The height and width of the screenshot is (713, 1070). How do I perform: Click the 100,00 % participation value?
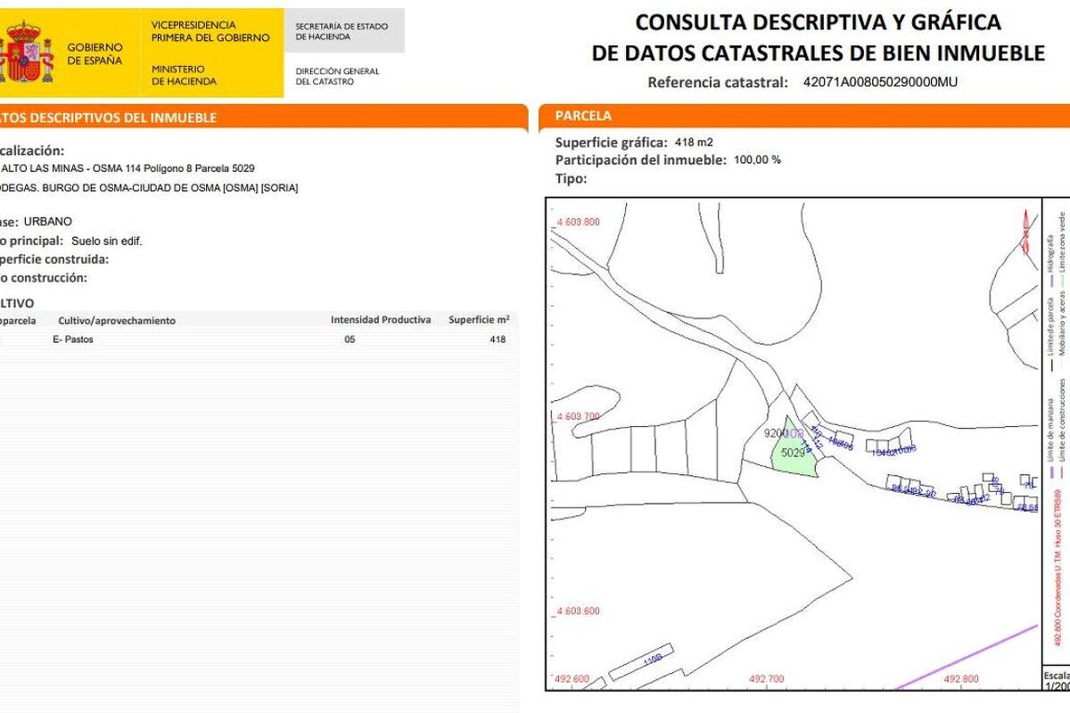(757, 160)
